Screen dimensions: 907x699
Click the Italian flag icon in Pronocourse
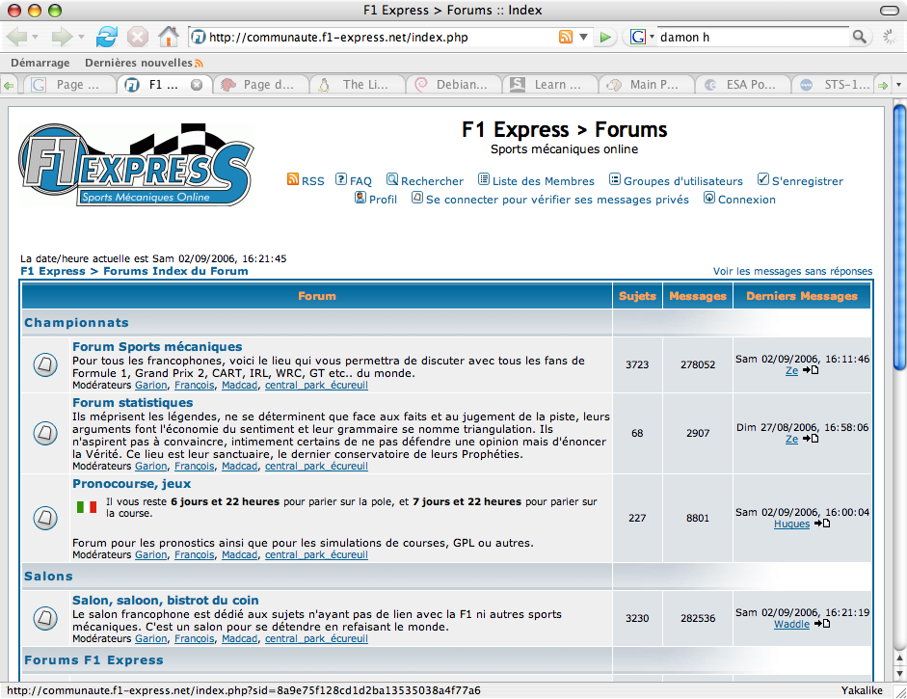click(x=87, y=507)
